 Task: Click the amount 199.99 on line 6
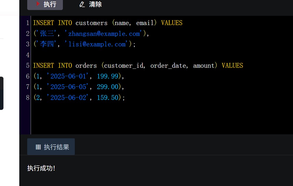(x=108, y=76)
